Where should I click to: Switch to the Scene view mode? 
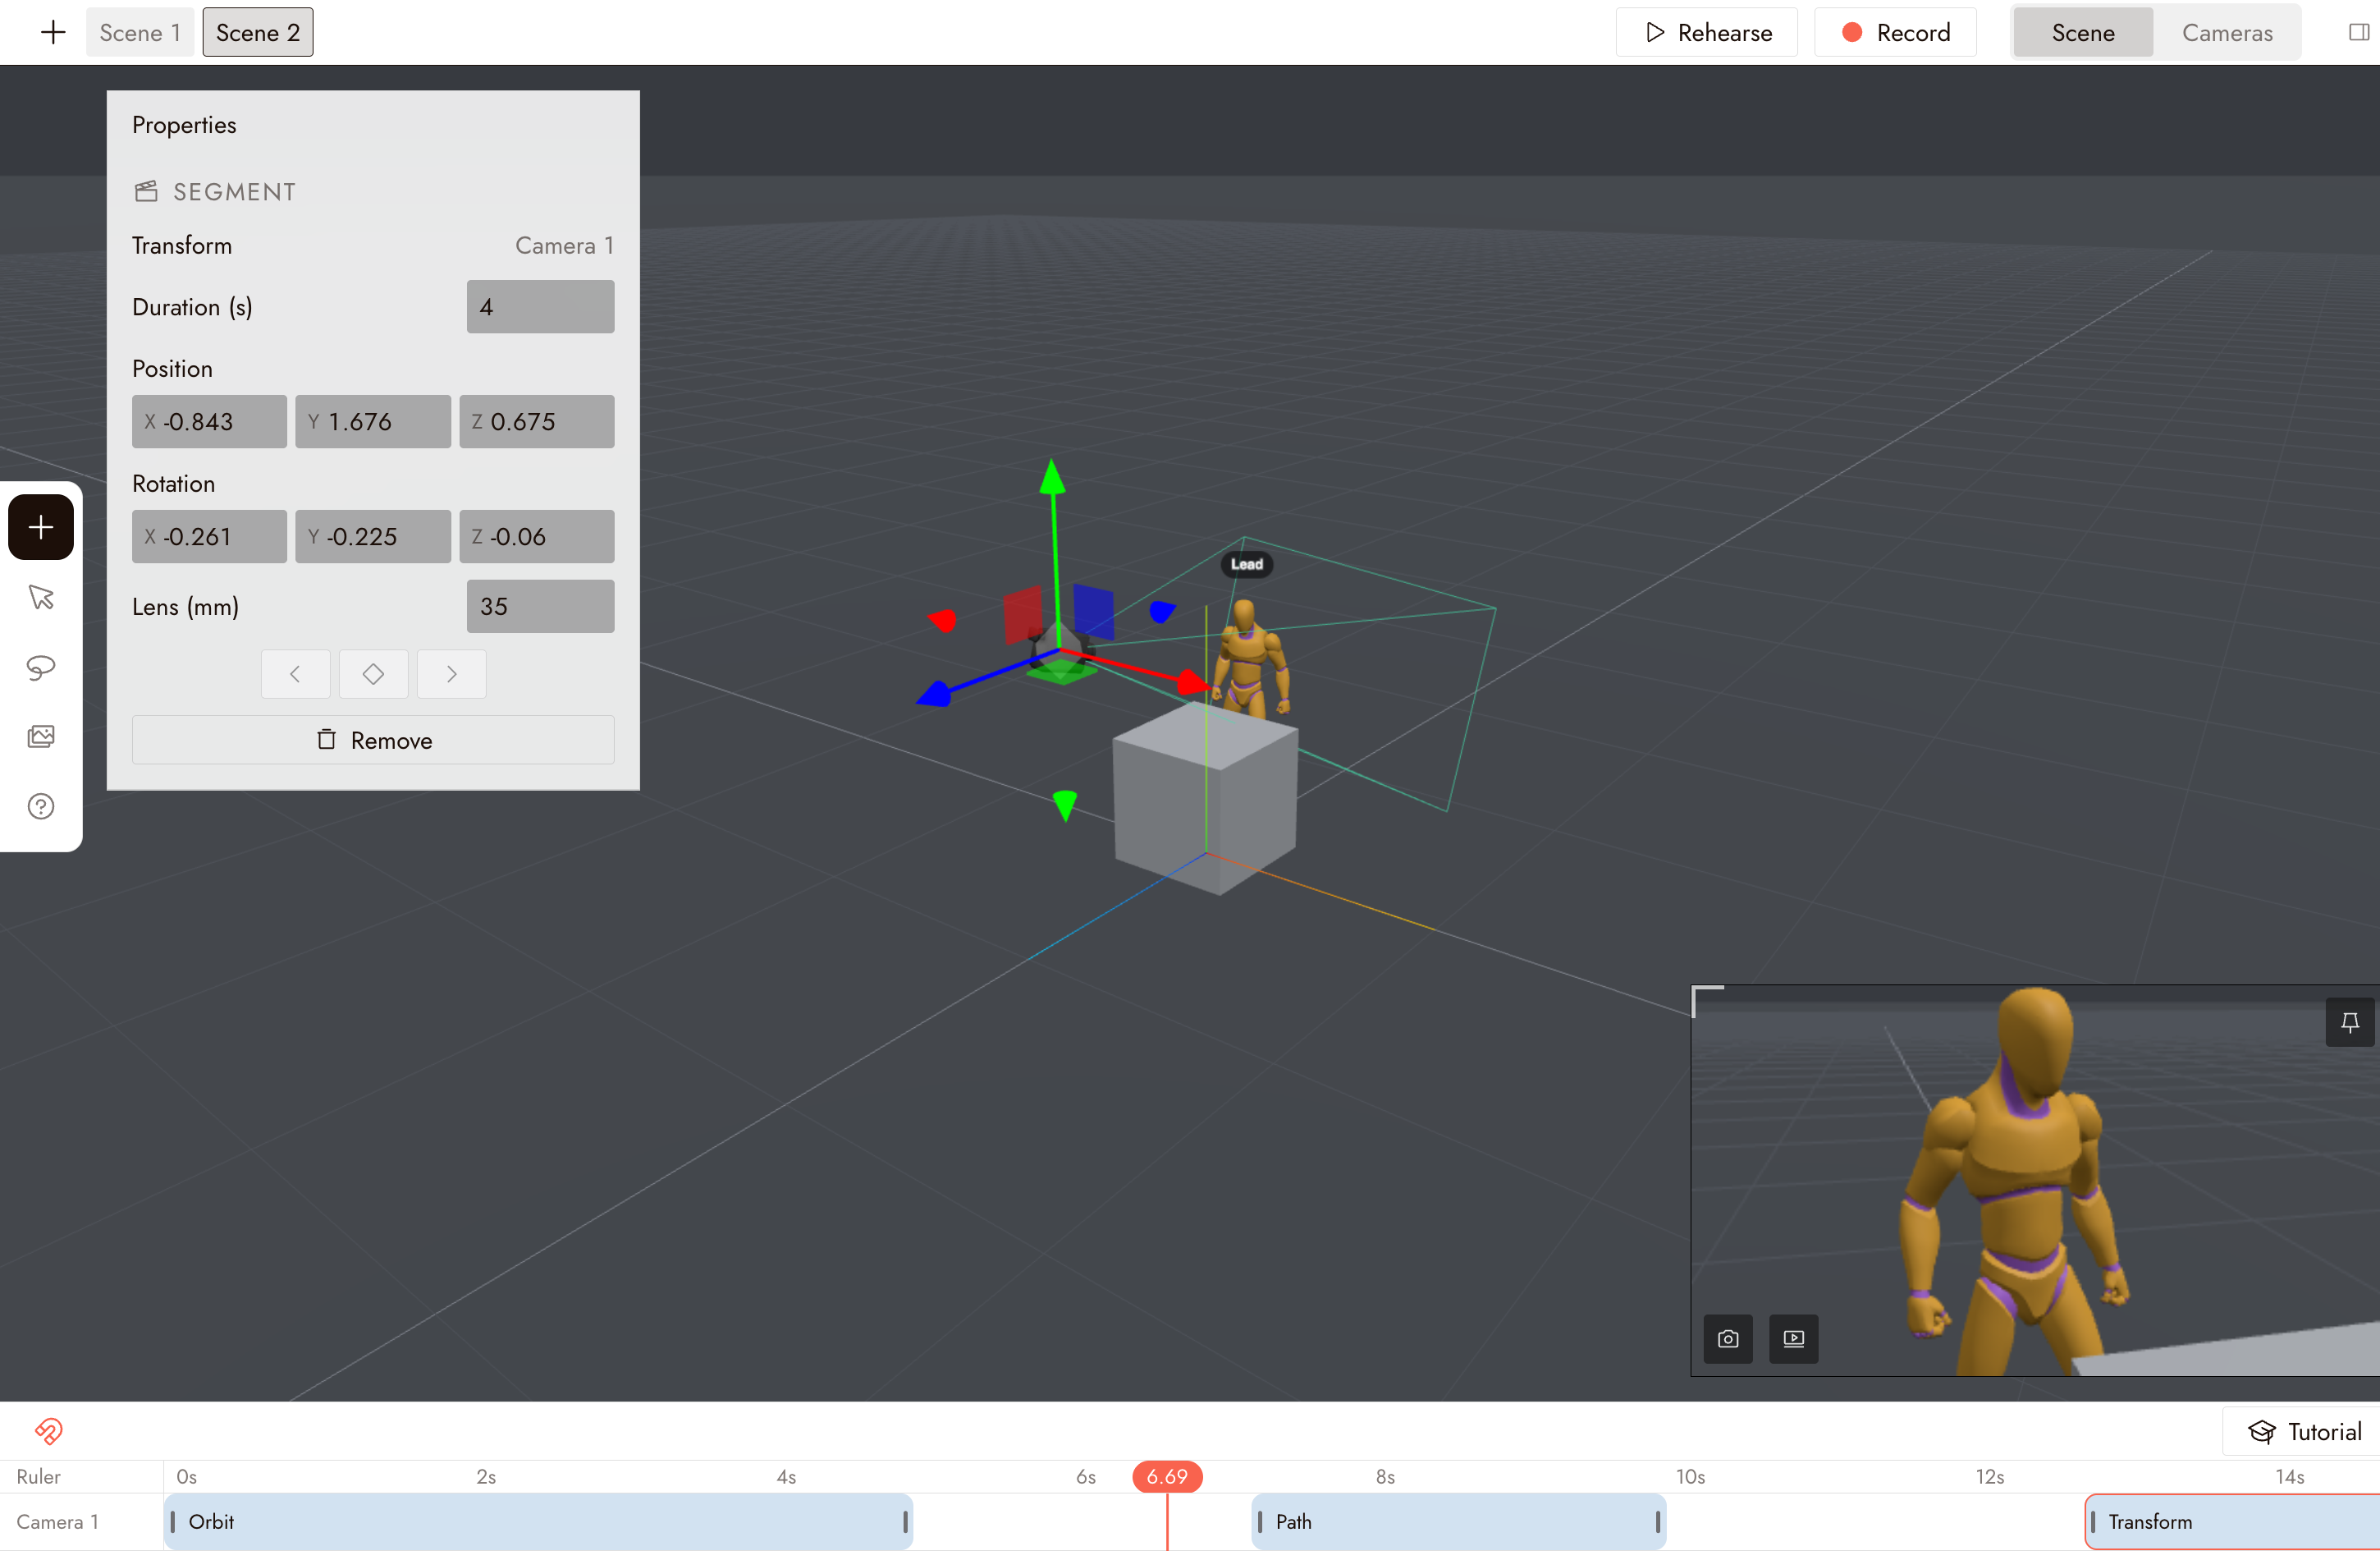tap(2083, 32)
